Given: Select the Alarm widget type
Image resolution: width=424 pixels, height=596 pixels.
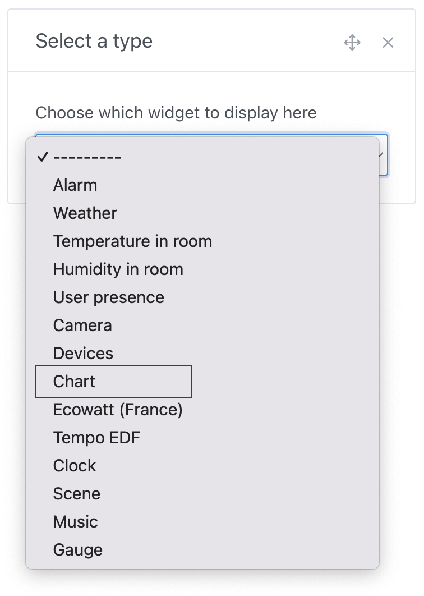Looking at the screenshot, I should (x=75, y=185).
